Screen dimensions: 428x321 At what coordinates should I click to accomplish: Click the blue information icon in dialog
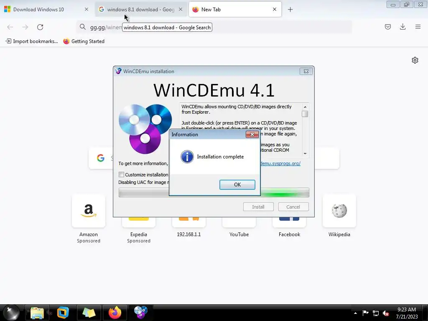tap(187, 157)
